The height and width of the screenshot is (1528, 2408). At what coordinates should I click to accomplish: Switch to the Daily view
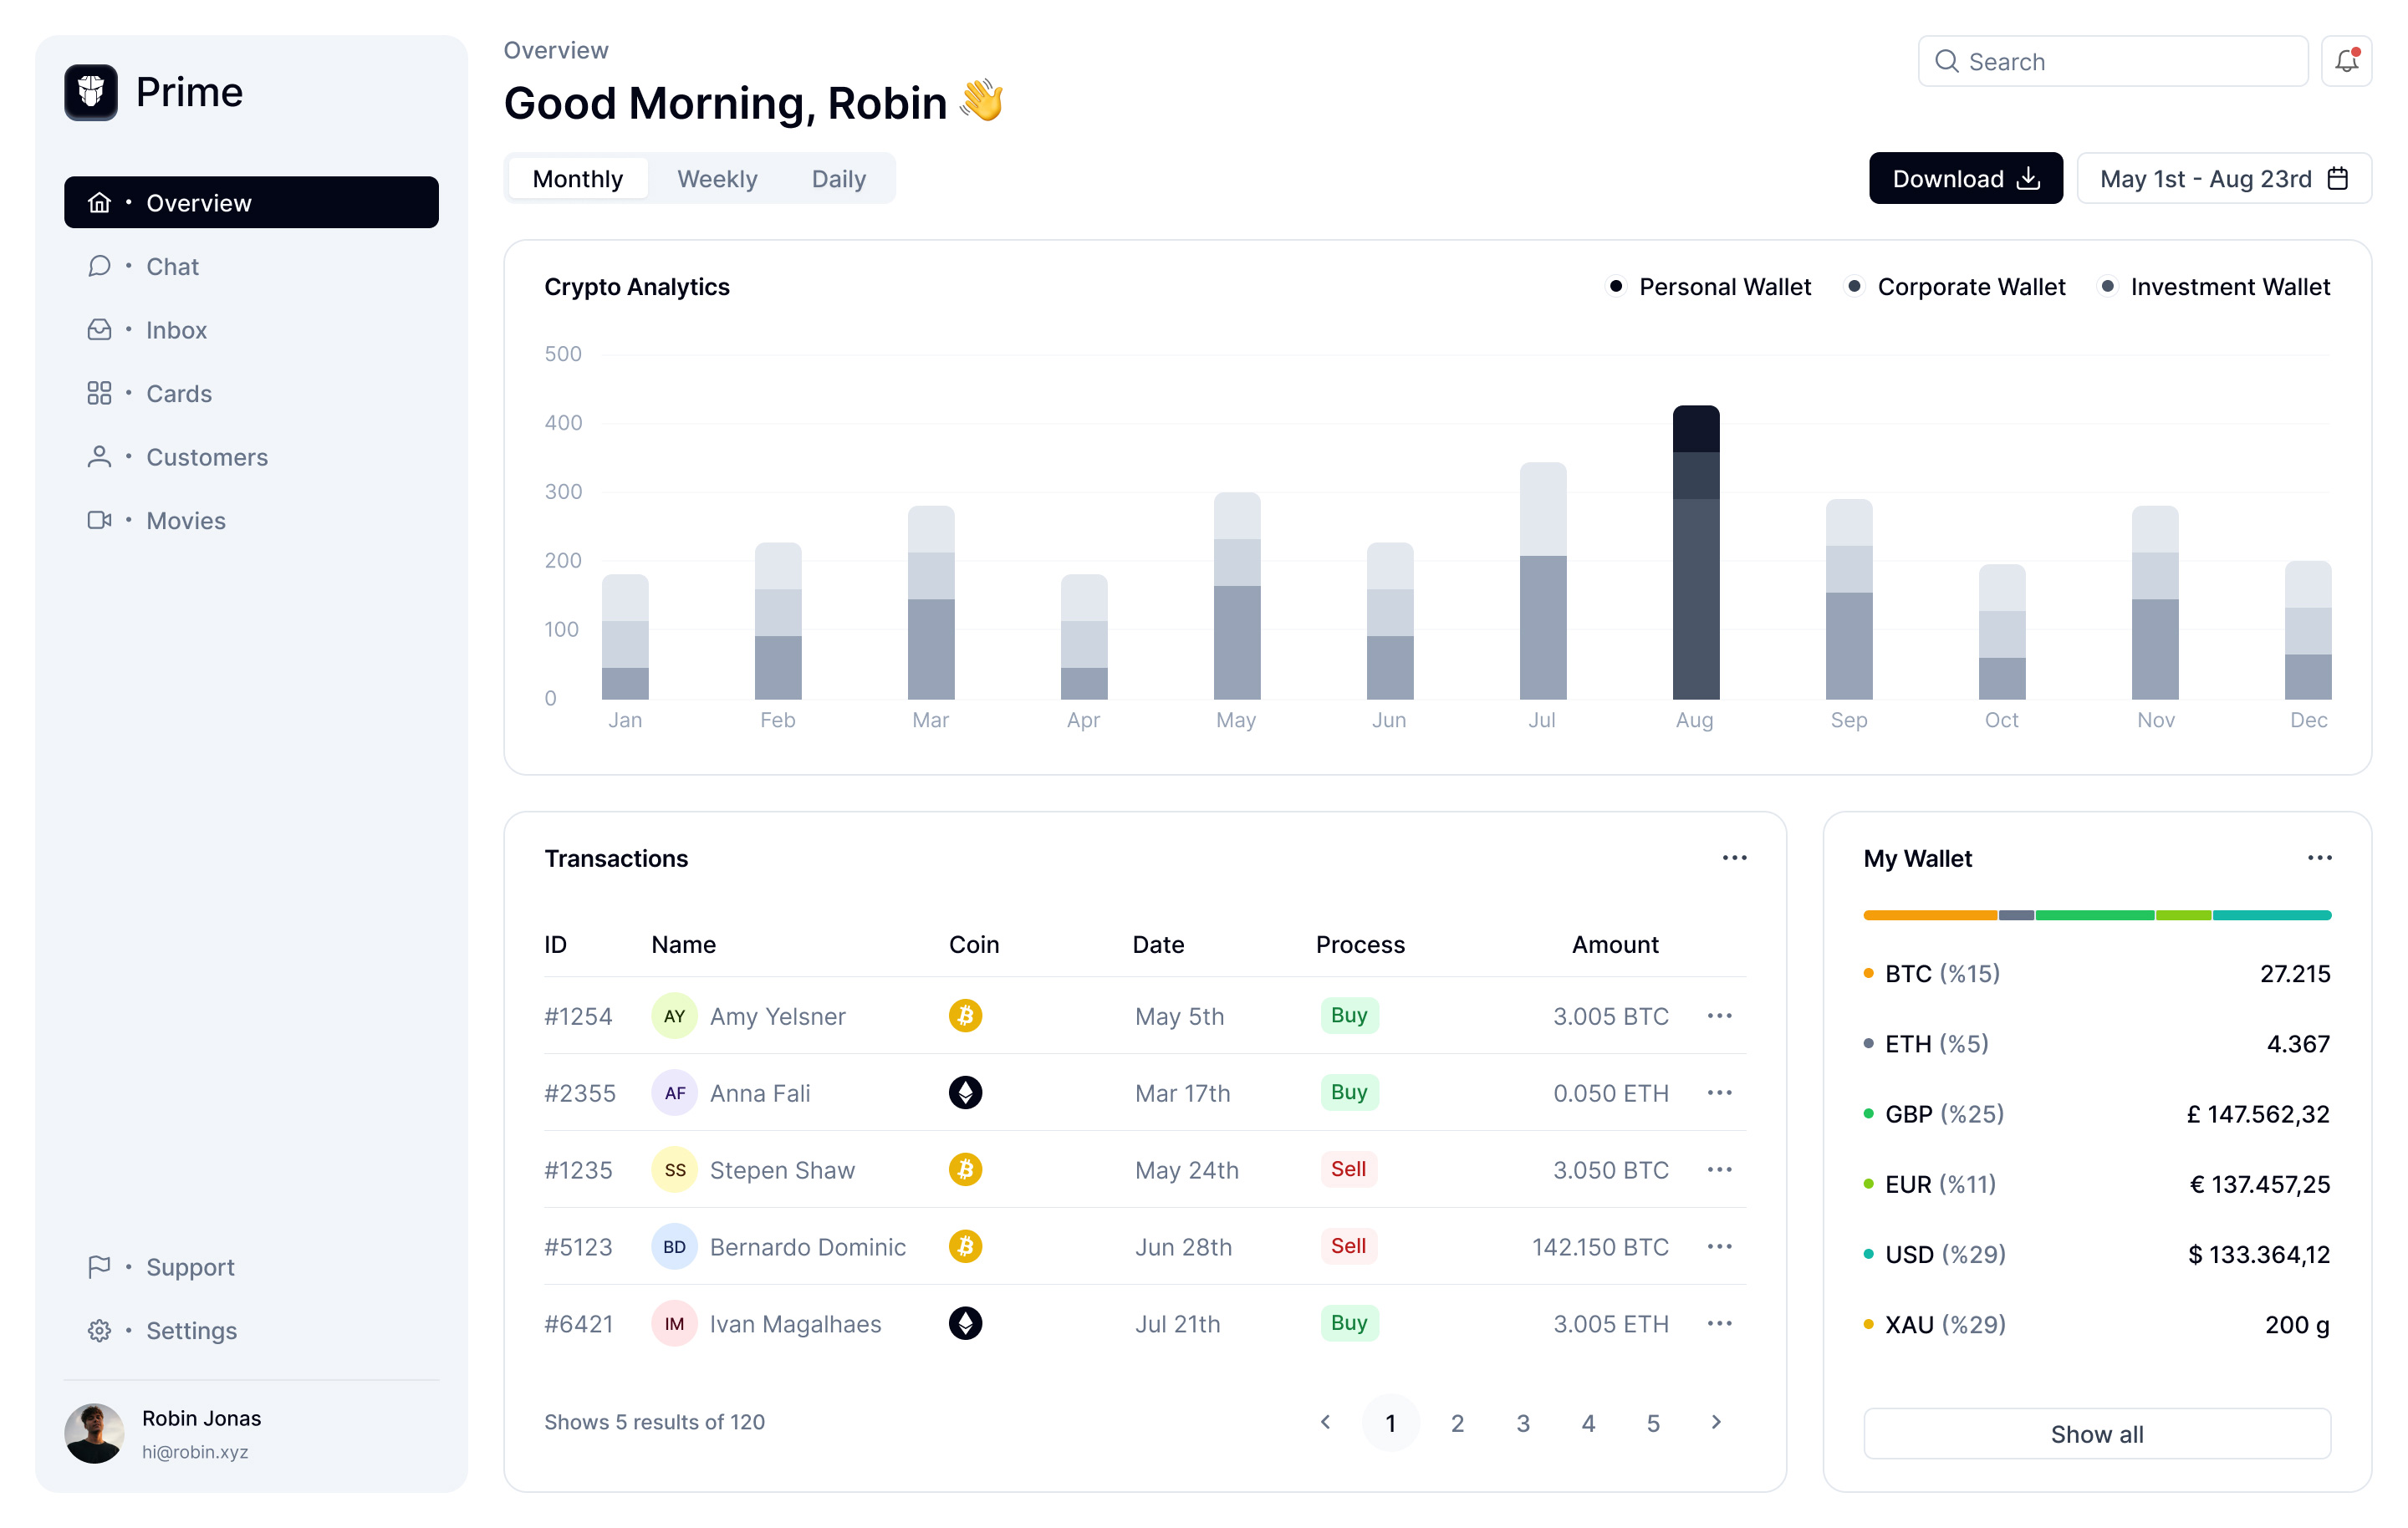(839, 178)
